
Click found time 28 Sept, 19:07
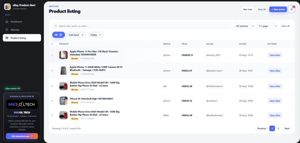[x=246, y=71]
